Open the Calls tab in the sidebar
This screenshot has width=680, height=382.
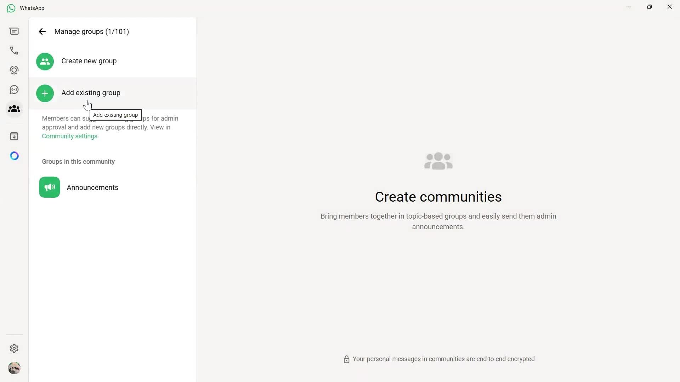click(14, 51)
